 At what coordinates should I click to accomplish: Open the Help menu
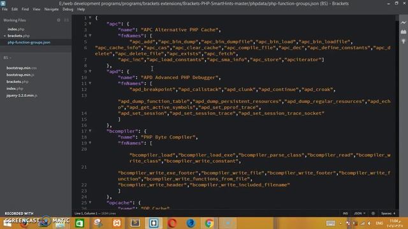[x=81, y=9]
